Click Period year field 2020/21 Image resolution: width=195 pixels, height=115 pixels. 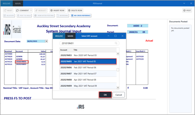click(133, 32)
